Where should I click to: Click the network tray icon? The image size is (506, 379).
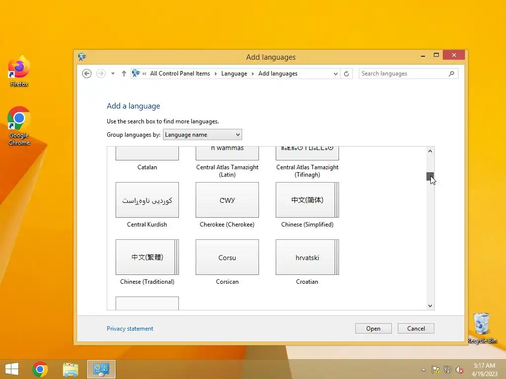[448, 370]
